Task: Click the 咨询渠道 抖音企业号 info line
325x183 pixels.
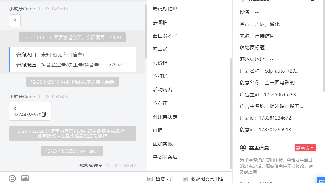Action: pyautogui.click(x=72, y=64)
